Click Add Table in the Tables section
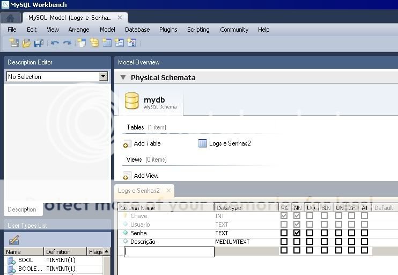Screen dimensions: 398x275 pos(146,143)
